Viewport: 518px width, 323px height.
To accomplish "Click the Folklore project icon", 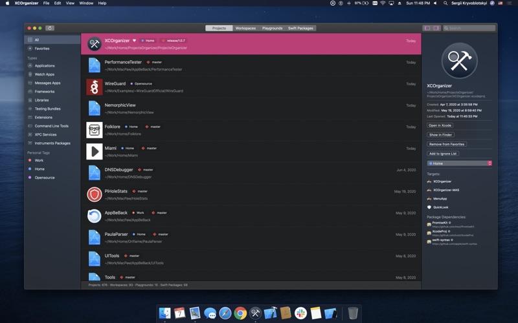I will [94, 130].
